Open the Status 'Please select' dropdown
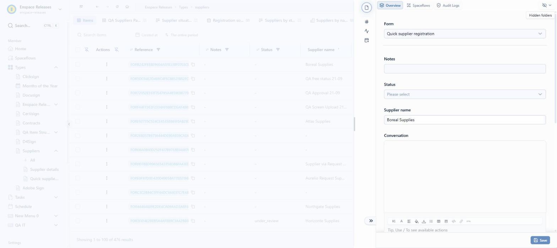This screenshot has width=557, height=248. 465,94
